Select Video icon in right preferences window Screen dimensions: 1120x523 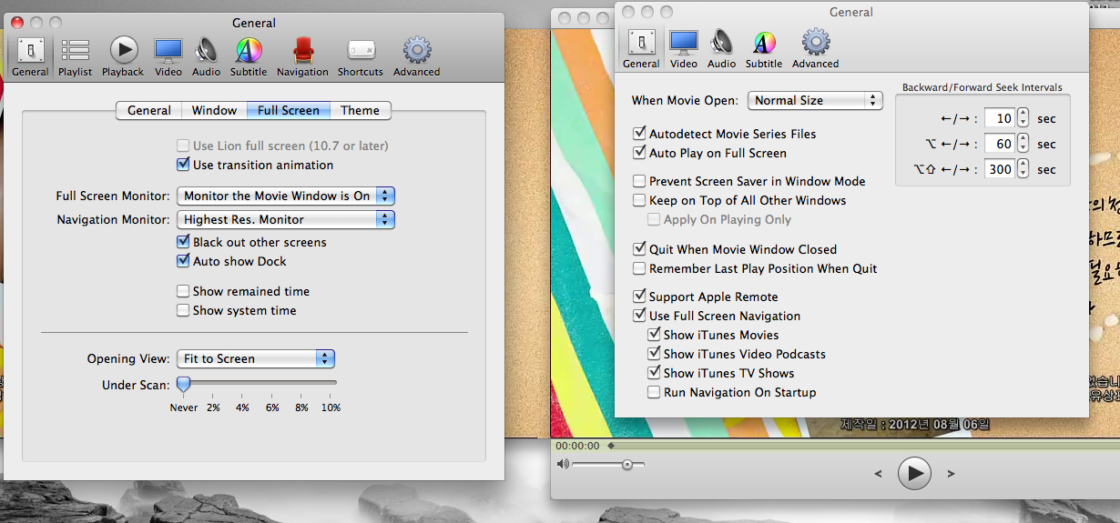[x=684, y=48]
